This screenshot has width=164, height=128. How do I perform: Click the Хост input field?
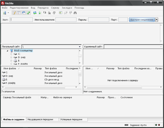(21, 20)
